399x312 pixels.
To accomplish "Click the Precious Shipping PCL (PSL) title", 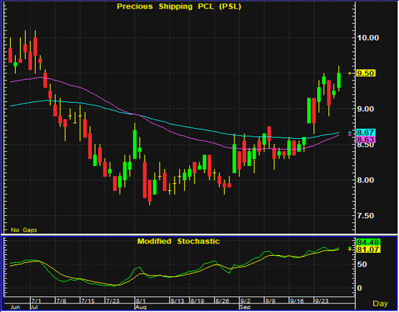I will click(179, 6).
